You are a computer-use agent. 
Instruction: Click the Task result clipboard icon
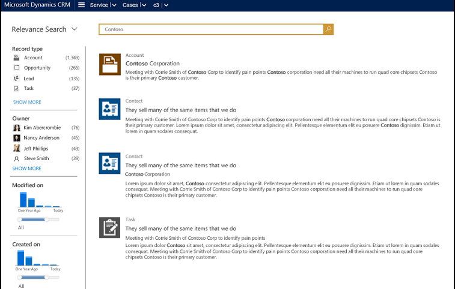click(110, 227)
